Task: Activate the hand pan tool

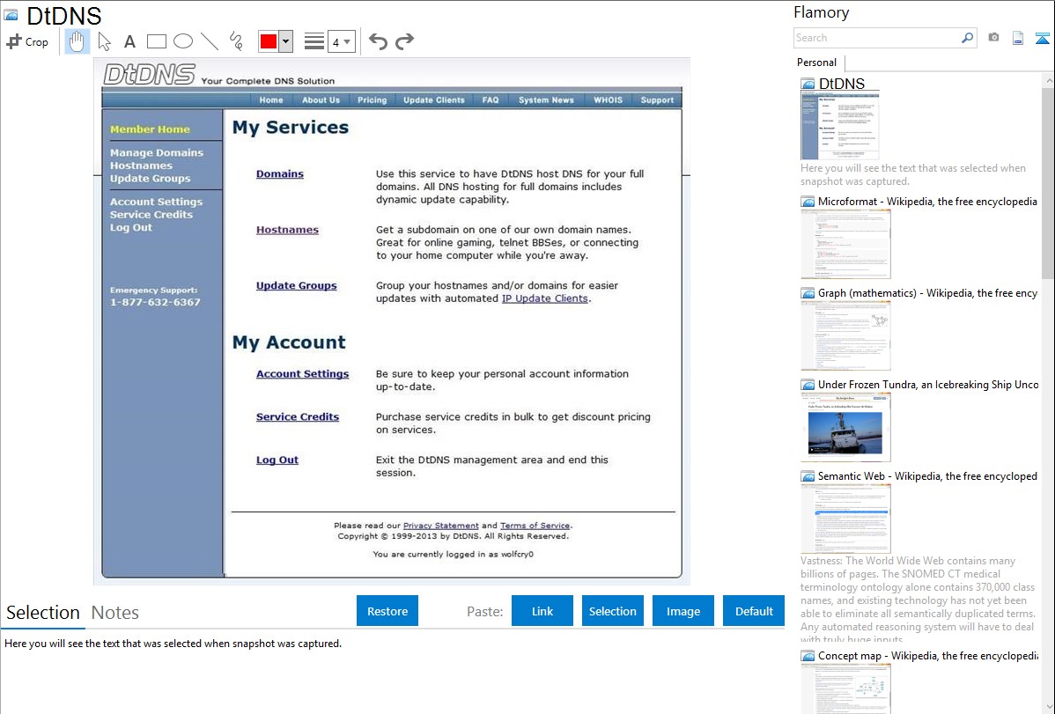Action: (x=77, y=41)
